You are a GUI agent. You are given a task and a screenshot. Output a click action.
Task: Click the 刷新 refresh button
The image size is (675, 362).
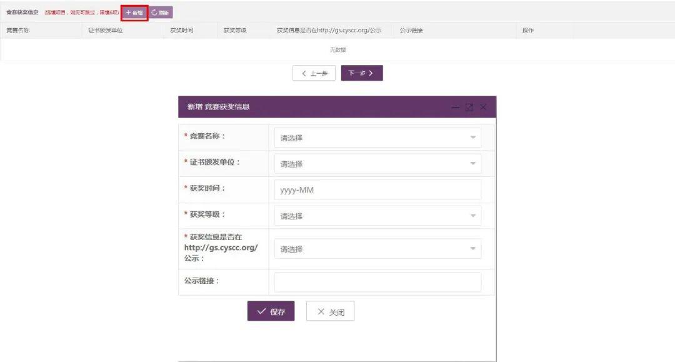tap(161, 13)
